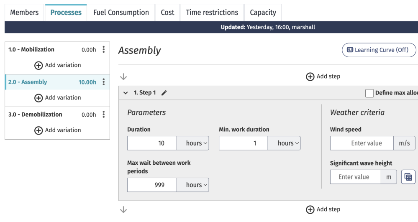Screen dimensions: 418x222
Task: Click the Assembly heading
Action: [140, 50]
